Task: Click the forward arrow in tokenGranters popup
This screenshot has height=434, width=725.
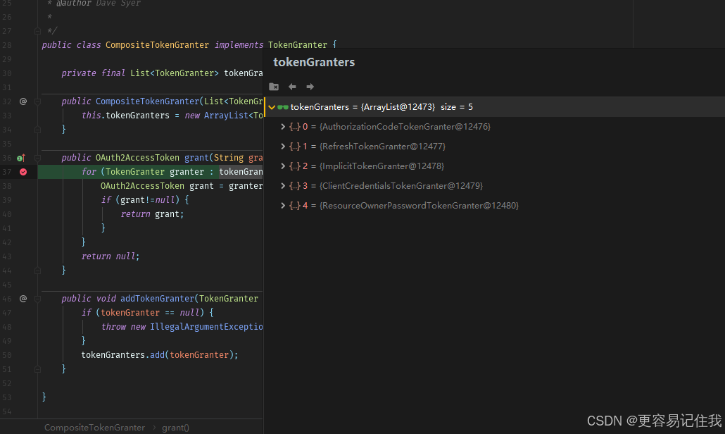Action: click(x=310, y=87)
